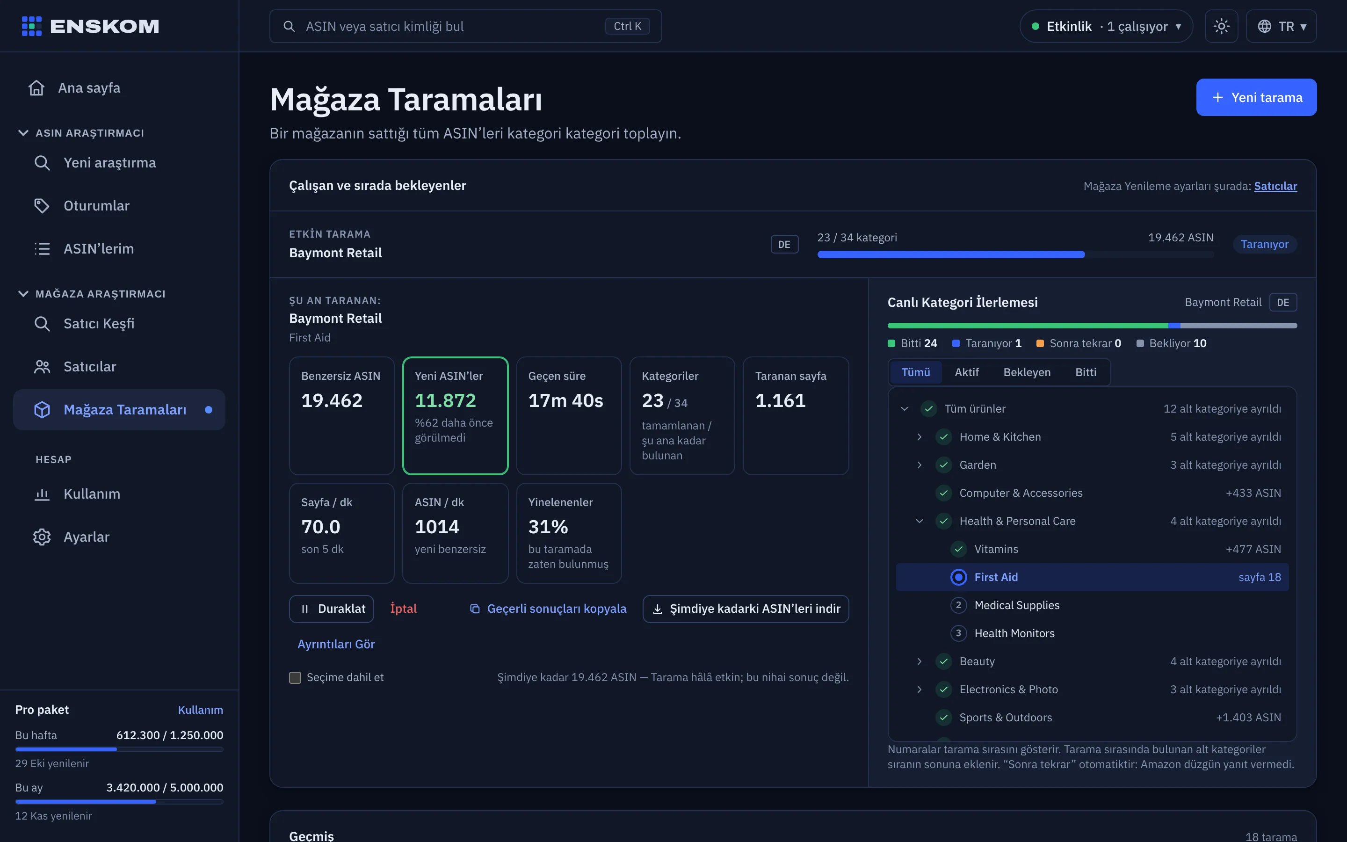The width and height of the screenshot is (1347, 842).
Task: Click the copy icon on Geçerli sonuçları kopyala
Action: (x=475, y=609)
